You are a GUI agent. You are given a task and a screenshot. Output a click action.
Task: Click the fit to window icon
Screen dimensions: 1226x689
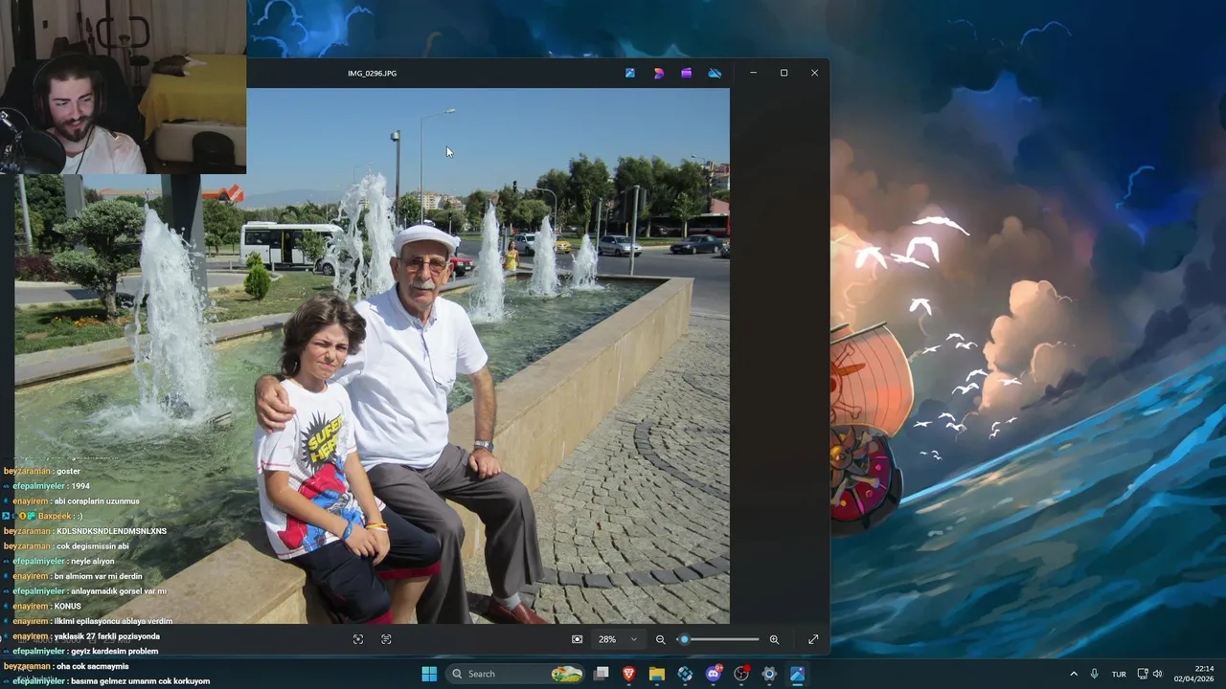click(577, 639)
